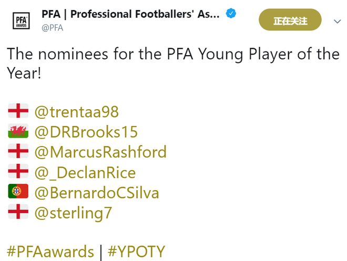Viewport: 347px width, 261px height.
Task: Open the @trentaa98 mention
Action: pyautogui.click(x=77, y=112)
